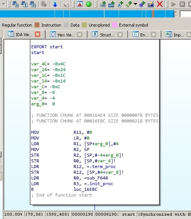This screenshot has height=219, width=191.
Task: Click the red warning triangle icon
Action: tap(80, 4)
